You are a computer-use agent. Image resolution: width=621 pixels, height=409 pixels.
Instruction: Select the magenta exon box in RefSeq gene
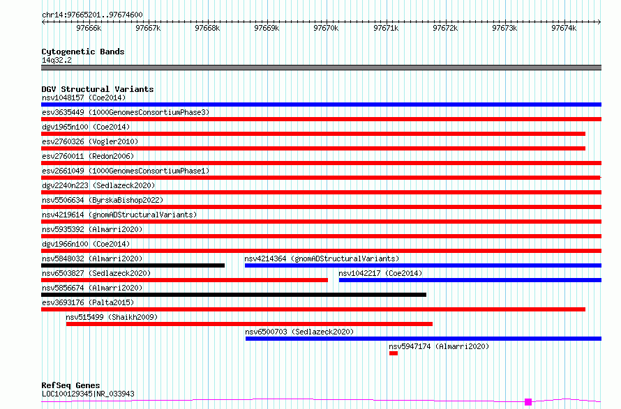click(528, 402)
